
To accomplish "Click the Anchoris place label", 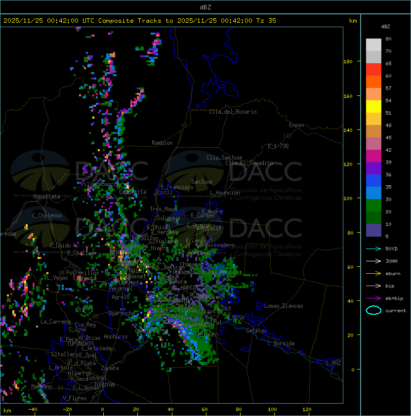I will (x=116, y=336).
